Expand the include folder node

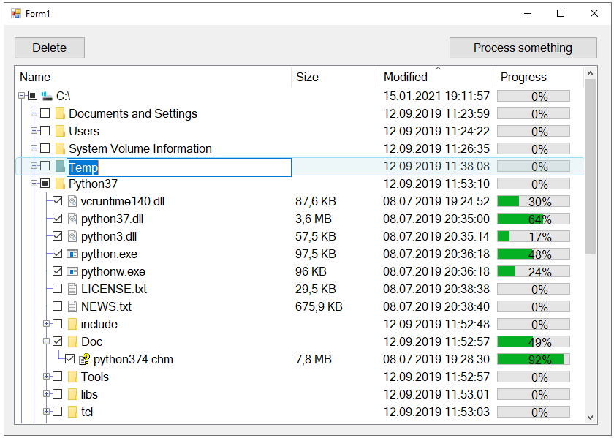46,324
